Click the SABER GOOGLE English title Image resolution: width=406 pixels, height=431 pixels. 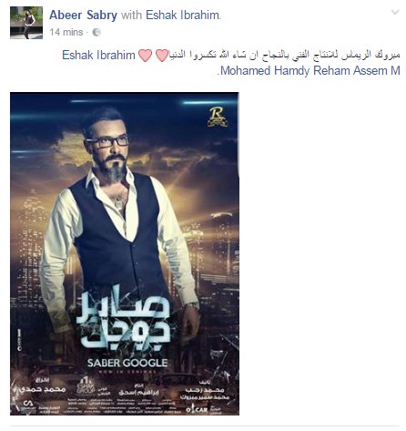pyautogui.click(x=127, y=363)
